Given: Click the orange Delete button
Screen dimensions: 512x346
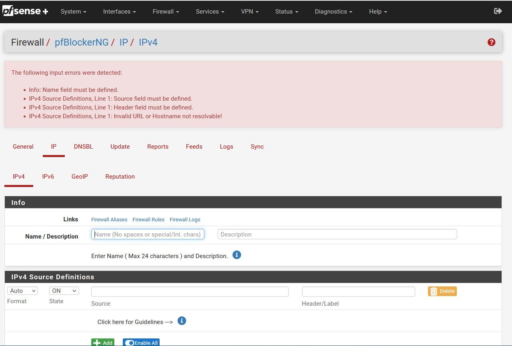Looking at the screenshot, I should [x=442, y=291].
